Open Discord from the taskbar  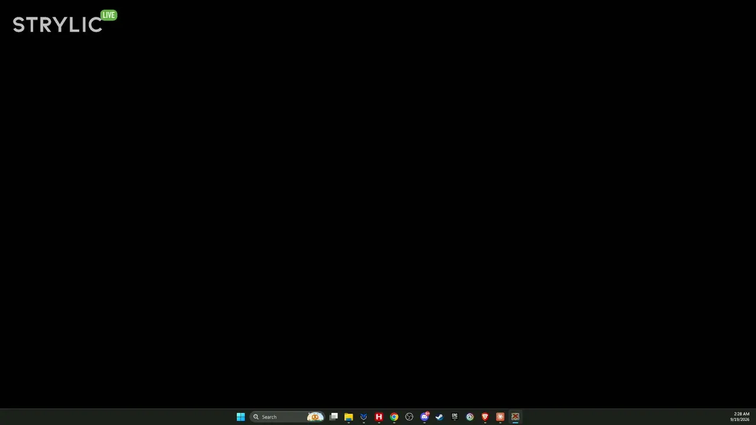[424, 417]
